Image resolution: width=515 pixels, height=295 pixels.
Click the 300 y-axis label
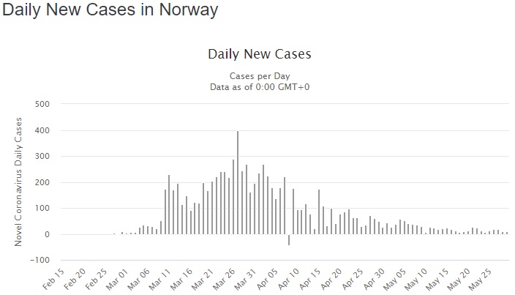[42, 157]
